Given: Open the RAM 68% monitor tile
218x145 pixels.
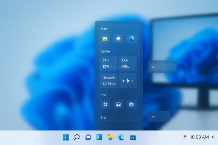Looking at the screenshot, I should pos(128,64).
